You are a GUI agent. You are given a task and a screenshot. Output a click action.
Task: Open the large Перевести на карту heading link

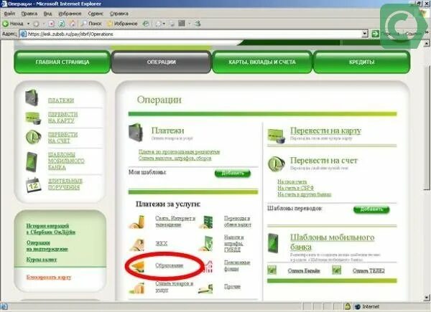(325, 131)
